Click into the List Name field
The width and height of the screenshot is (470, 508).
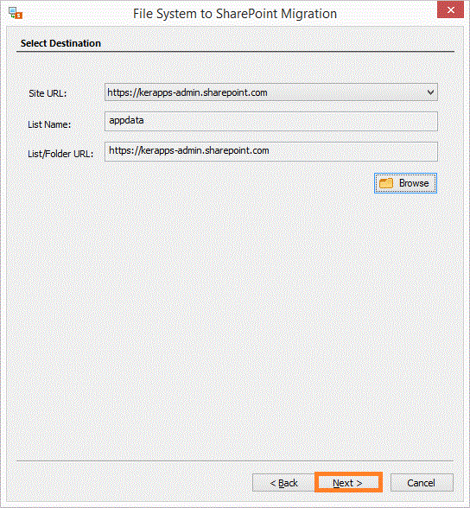pos(270,122)
